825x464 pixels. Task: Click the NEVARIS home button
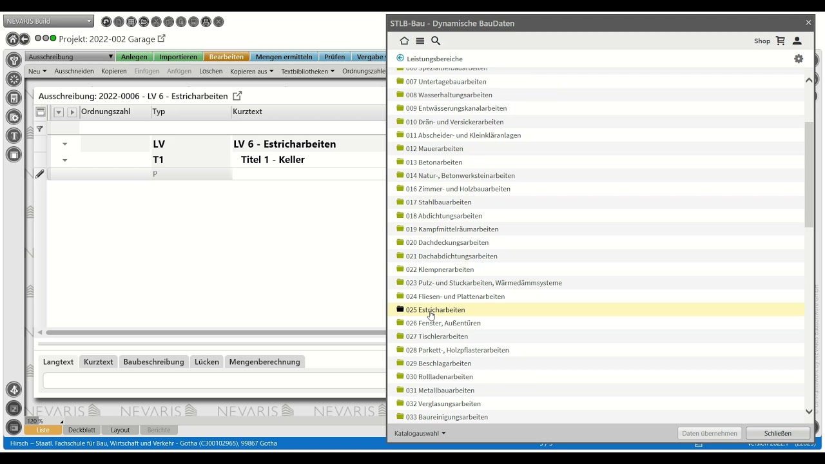coord(12,39)
